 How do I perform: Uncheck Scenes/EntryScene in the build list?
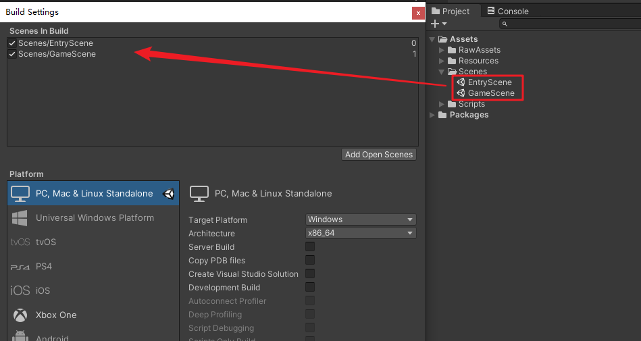click(12, 43)
